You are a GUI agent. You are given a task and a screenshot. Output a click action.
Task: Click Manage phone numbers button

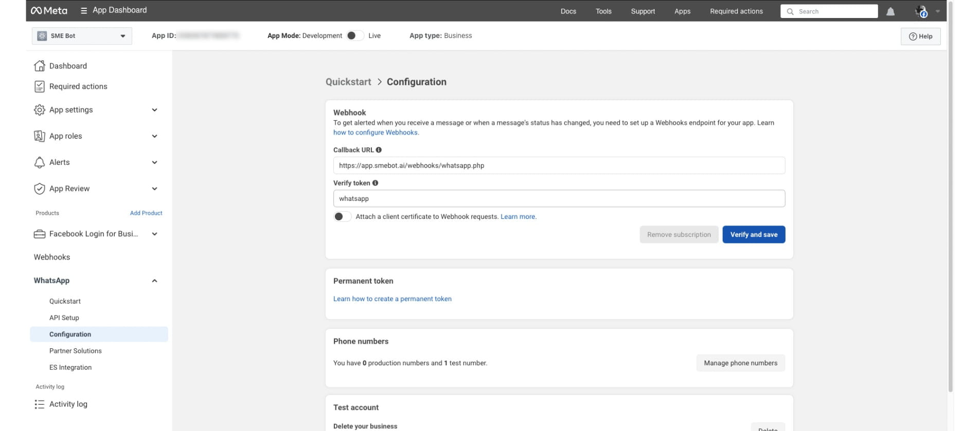(741, 363)
